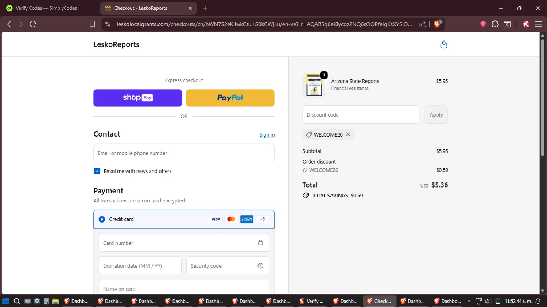Select Credit card payment option
This screenshot has width=547, height=307.
tap(102, 219)
